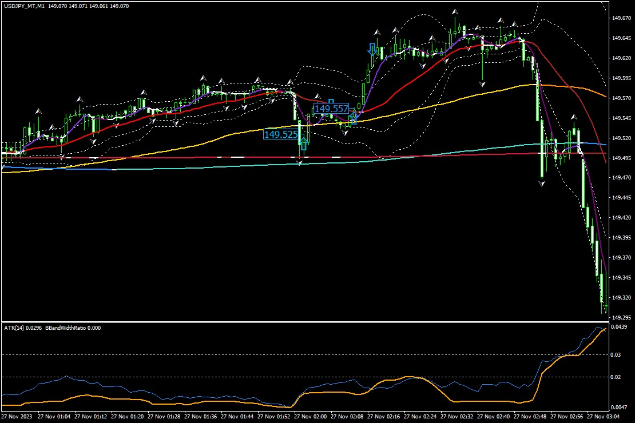Click the 27 Nov 01:20 time label
The width and height of the screenshot is (635, 423).
pyautogui.click(x=127, y=417)
